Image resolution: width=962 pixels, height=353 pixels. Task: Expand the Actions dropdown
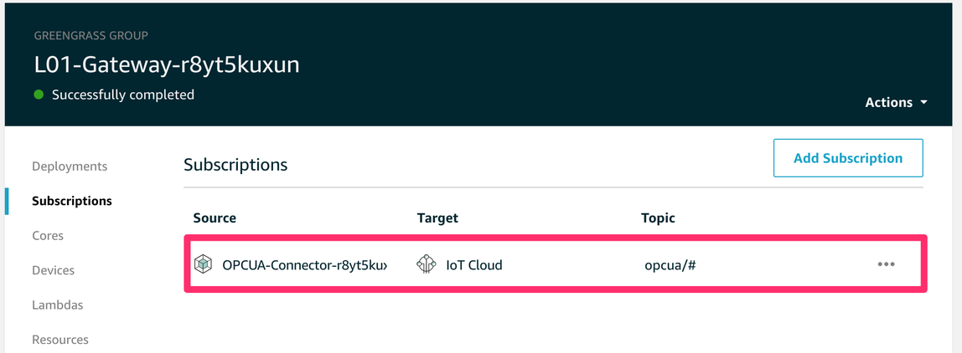[896, 102]
